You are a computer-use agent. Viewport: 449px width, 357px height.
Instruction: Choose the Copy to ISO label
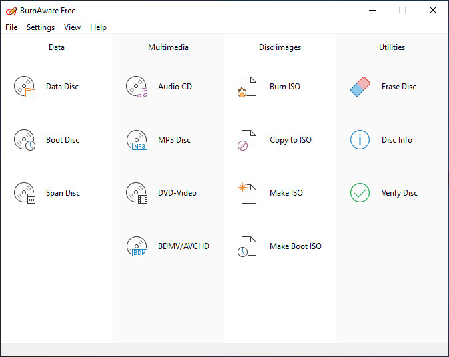(x=290, y=140)
